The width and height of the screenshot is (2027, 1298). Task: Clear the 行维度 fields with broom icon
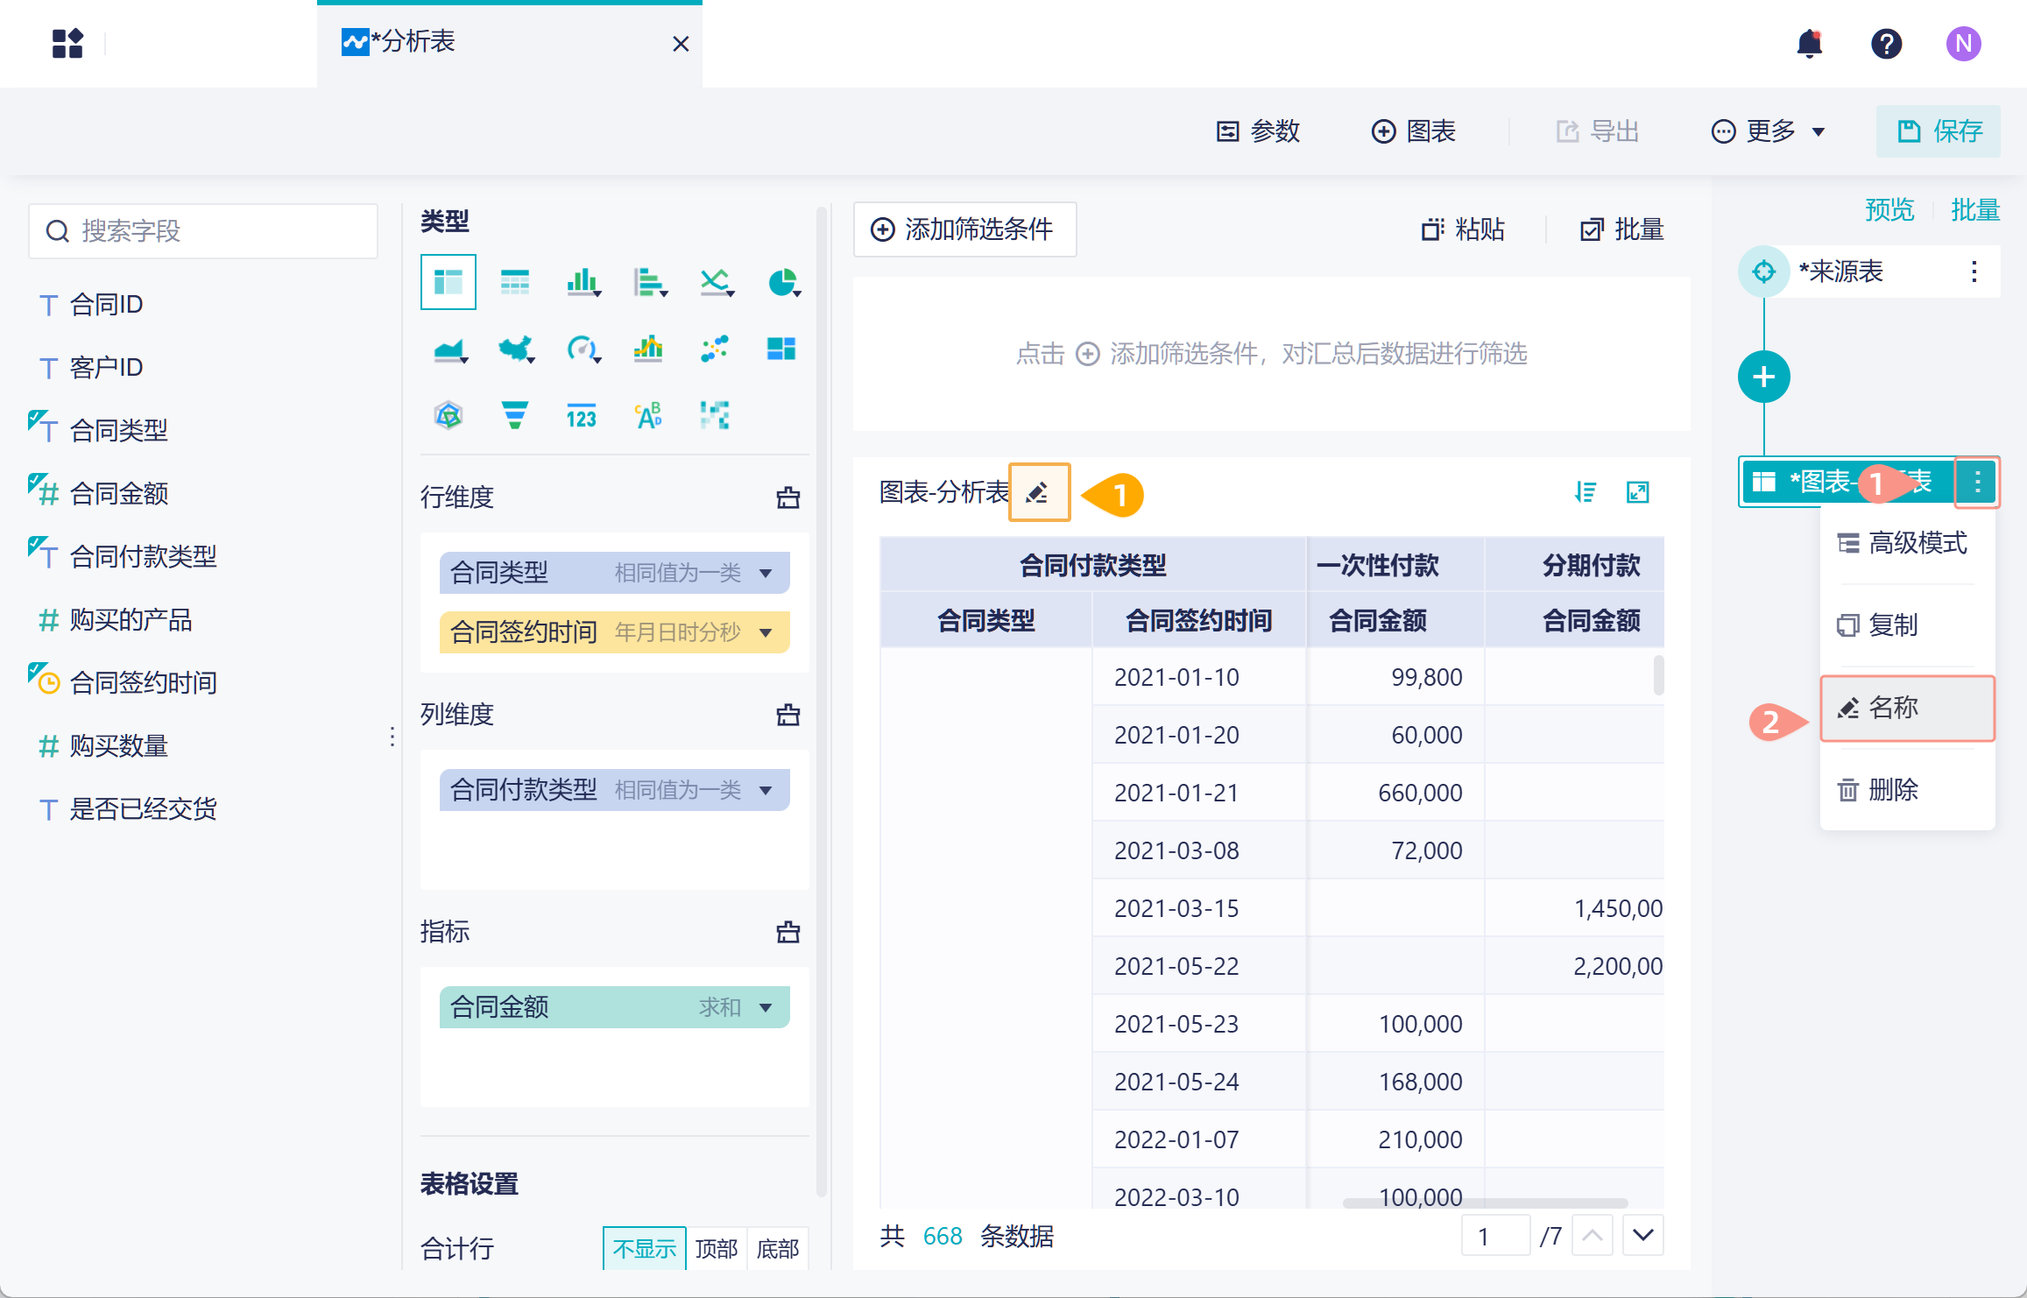coord(787,497)
